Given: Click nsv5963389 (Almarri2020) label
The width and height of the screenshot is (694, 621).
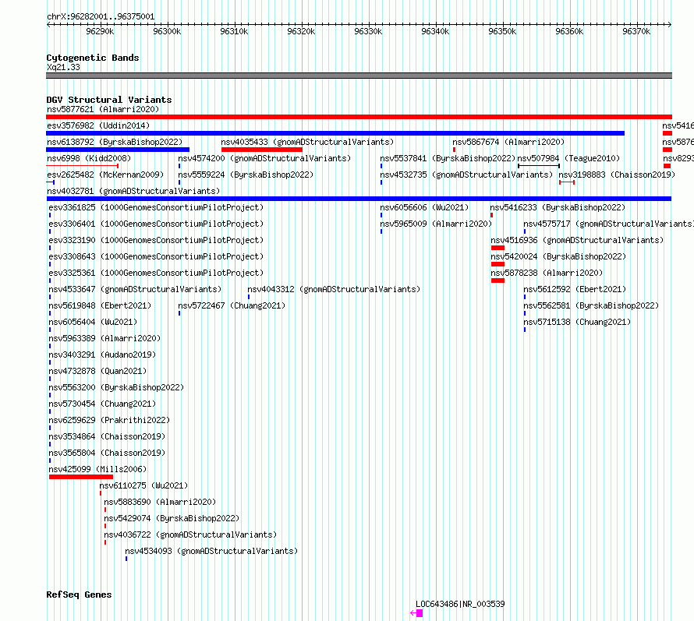Looking at the screenshot, I should tap(104, 338).
